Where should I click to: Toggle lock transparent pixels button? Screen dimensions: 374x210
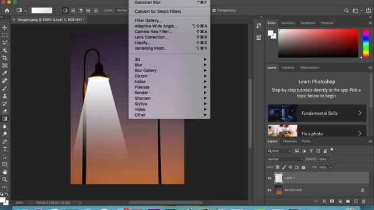click(278, 167)
